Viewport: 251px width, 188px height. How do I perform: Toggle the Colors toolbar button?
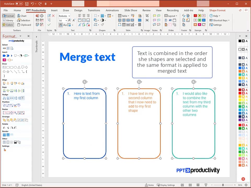(x=8, y=25)
